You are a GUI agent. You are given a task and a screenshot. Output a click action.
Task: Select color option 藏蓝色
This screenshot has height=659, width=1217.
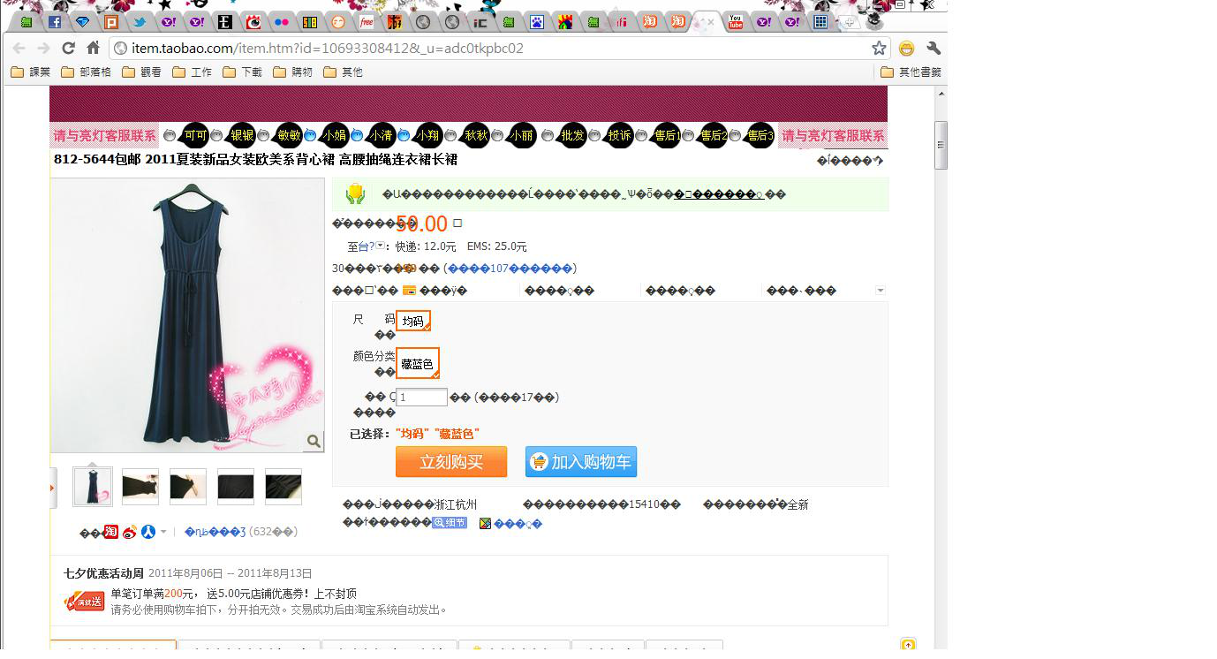point(418,363)
